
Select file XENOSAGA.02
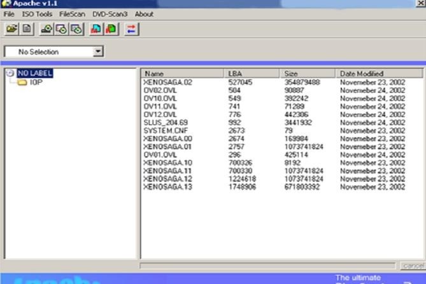(x=167, y=82)
